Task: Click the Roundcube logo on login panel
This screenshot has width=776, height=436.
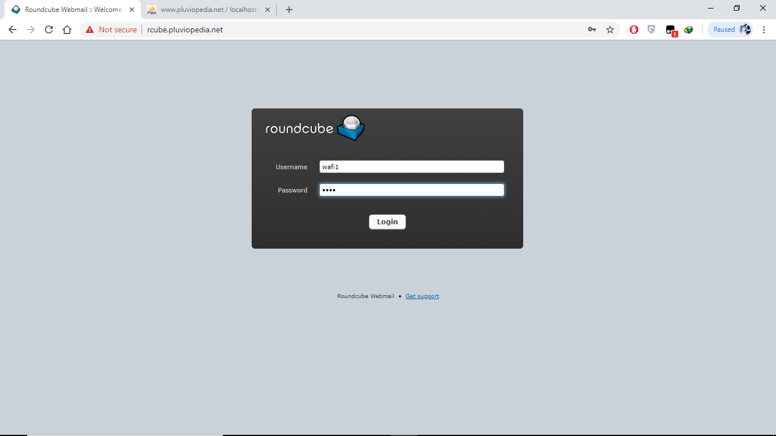Action: point(314,128)
